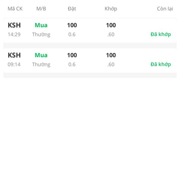The height and width of the screenshot is (180, 180).
Task: Click Thường order type in 09:14 row
Action: [x=41, y=64]
